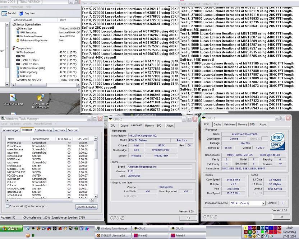The image size is (299, 239).
Task: Click the Buy Now icon in EVEREST
Action: tap(21, 13)
